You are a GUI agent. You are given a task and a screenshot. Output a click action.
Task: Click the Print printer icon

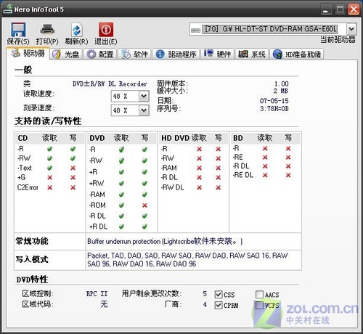pyautogui.click(x=47, y=30)
